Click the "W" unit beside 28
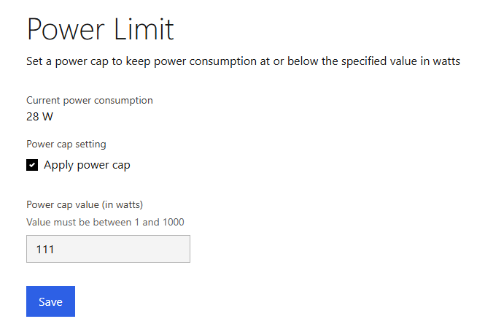This screenshot has height=335, width=485. tap(47, 117)
